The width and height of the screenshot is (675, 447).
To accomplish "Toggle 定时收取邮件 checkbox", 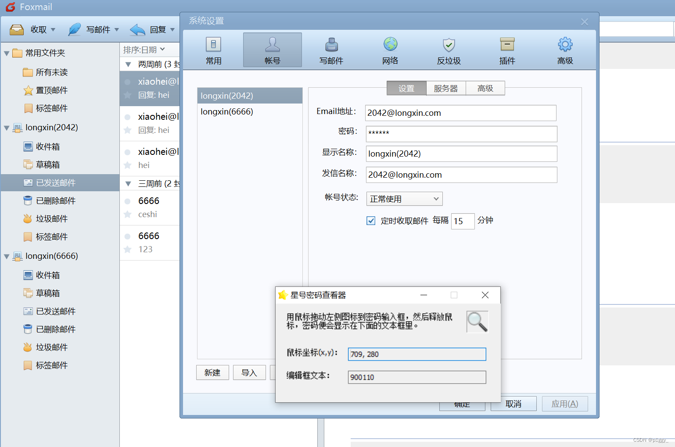I will (x=371, y=221).
